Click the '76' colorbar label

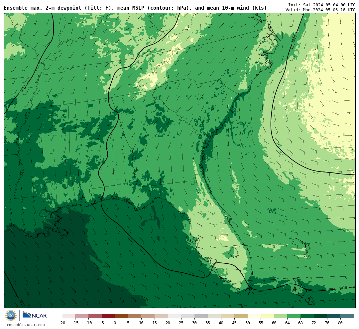click(x=327, y=323)
